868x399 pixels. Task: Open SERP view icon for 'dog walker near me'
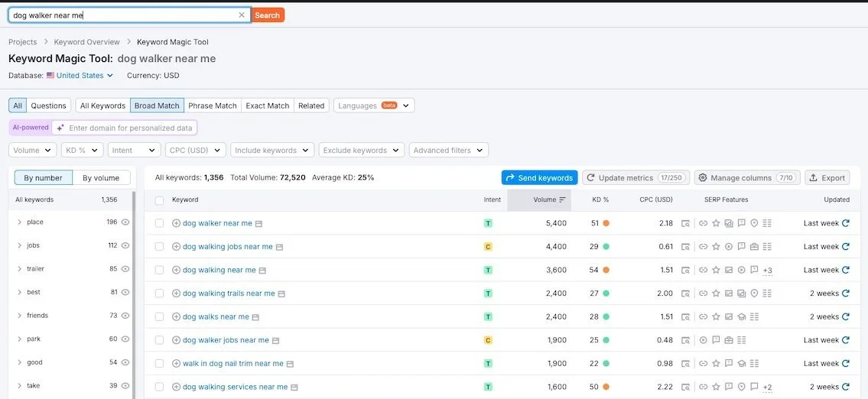[685, 223]
